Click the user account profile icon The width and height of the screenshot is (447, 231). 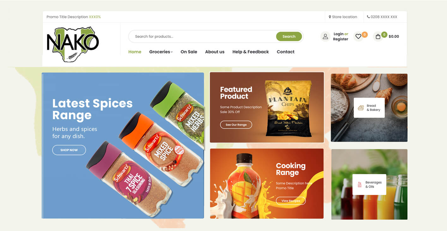(x=325, y=36)
